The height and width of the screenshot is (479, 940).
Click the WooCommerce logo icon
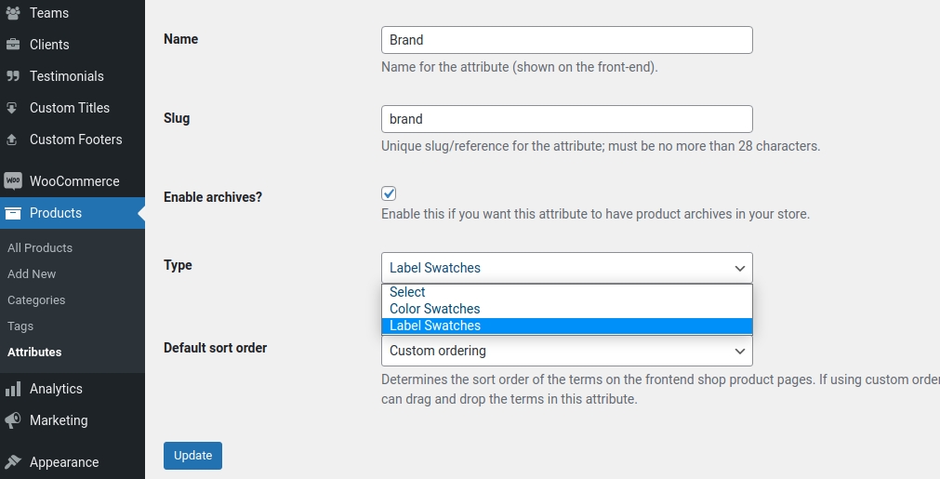click(x=13, y=181)
